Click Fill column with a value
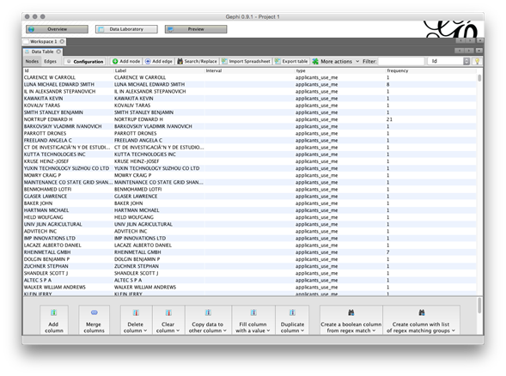 click(253, 320)
